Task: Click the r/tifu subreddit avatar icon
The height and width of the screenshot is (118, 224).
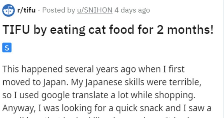Action: coord(8,10)
